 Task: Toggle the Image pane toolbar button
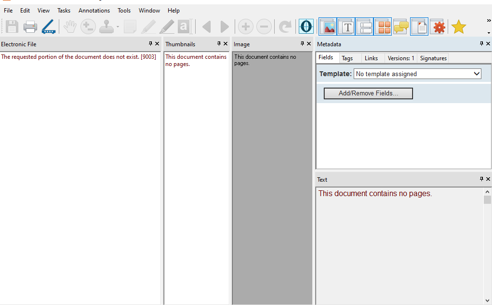coord(328,27)
